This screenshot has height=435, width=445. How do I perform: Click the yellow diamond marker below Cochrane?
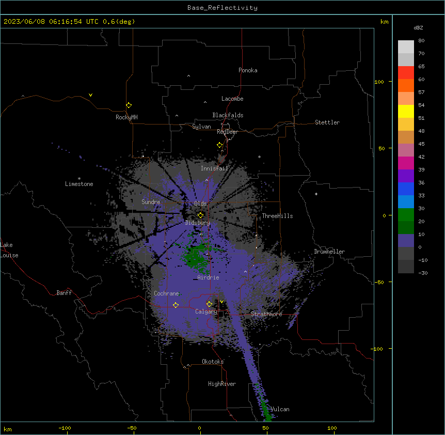(x=176, y=305)
